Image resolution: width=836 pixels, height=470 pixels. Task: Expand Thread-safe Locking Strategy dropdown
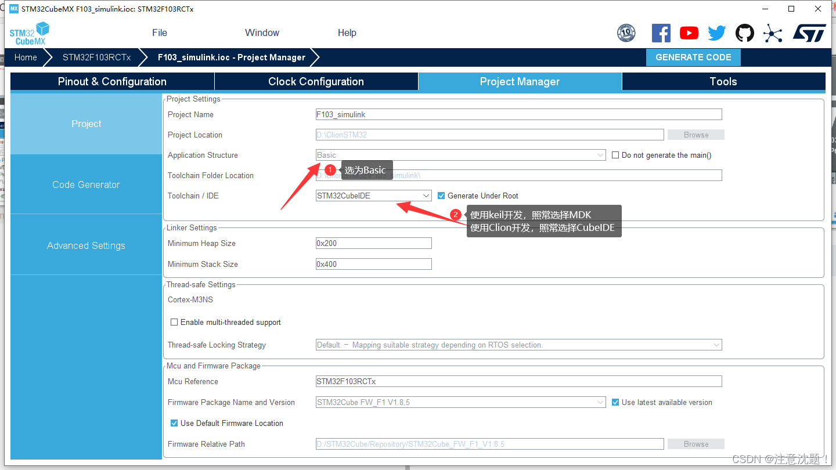point(519,345)
